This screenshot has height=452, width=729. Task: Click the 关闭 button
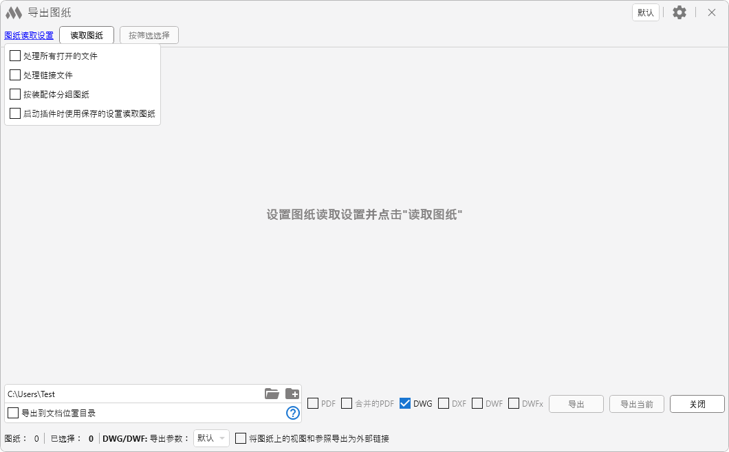[x=697, y=404]
